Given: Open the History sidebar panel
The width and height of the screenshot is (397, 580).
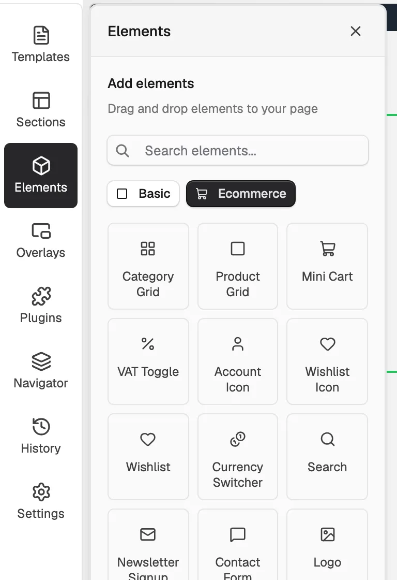Looking at the screenshot, I should coord(41,437).
